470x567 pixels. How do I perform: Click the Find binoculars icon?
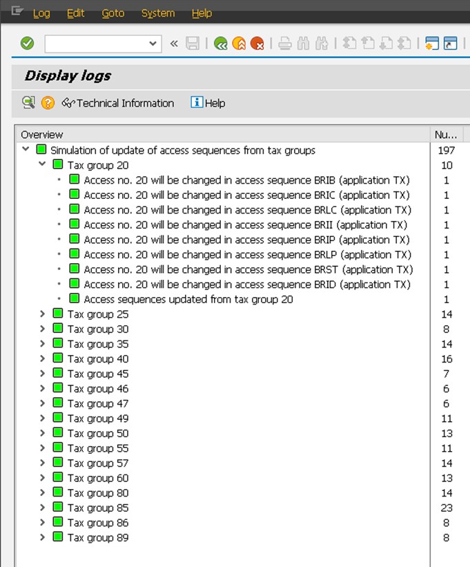point(303,44)
